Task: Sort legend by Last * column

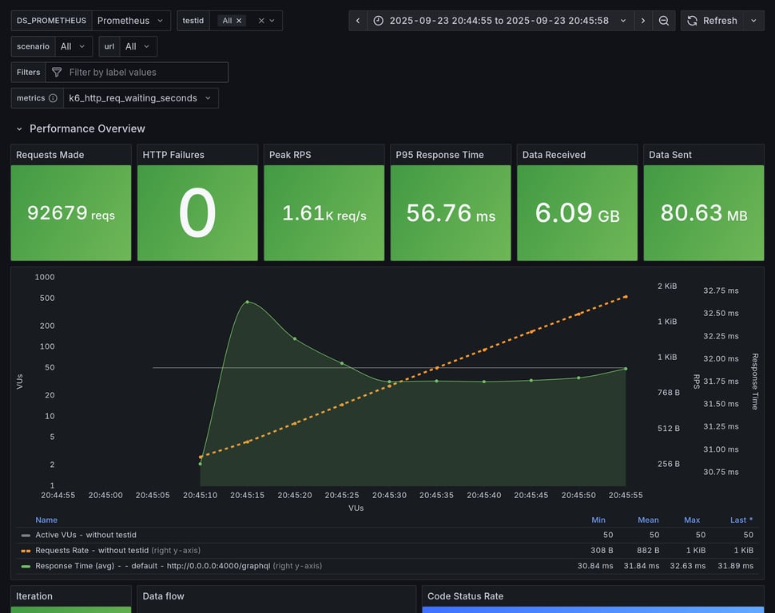Action: click(x=741, y=520)
